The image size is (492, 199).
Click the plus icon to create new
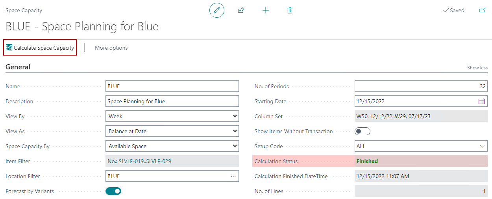(266, 10)
